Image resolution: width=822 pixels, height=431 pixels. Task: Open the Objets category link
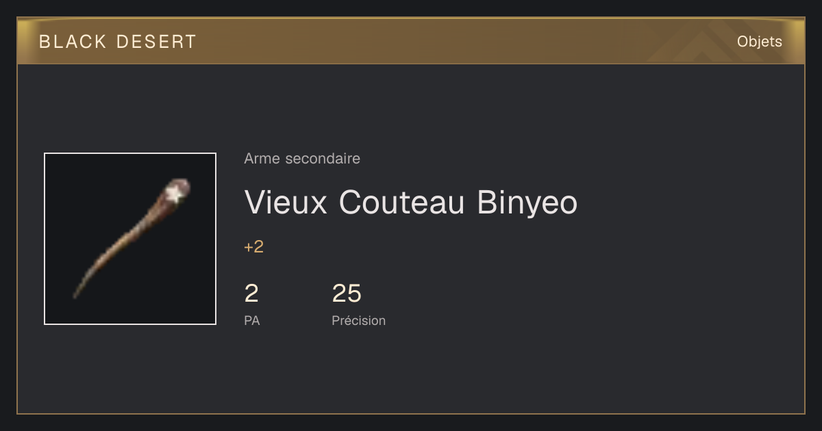tap(760, 42)
